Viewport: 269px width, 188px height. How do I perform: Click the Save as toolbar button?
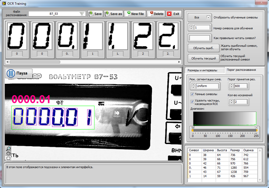coord(113,14)
